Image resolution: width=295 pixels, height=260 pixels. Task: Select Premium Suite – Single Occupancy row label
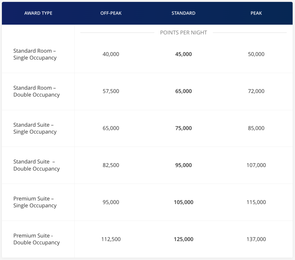click(x=35, y=202)
